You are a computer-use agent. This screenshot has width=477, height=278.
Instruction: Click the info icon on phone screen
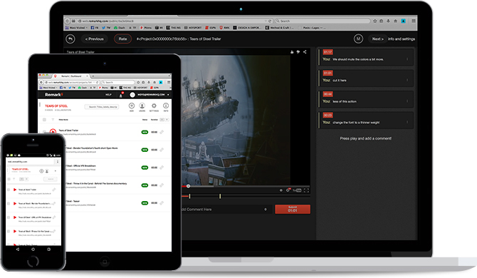pyautogui.click(x=41, y=171)
